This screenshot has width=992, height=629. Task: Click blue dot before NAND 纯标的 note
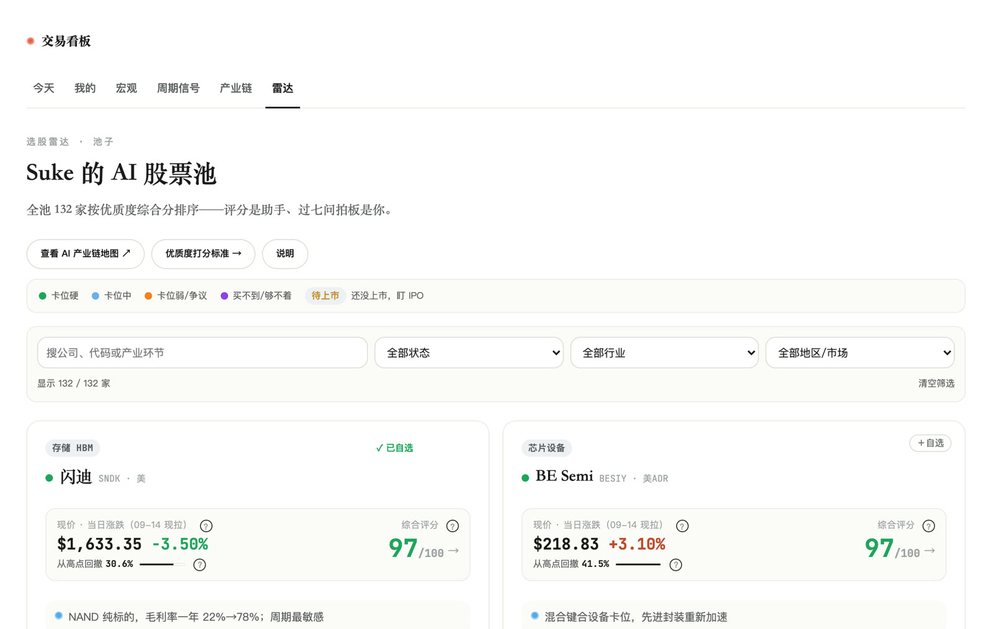(59, 615)
